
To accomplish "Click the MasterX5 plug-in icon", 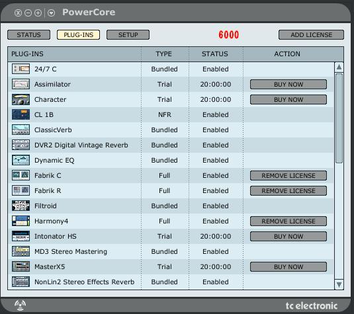I will 21,266.
